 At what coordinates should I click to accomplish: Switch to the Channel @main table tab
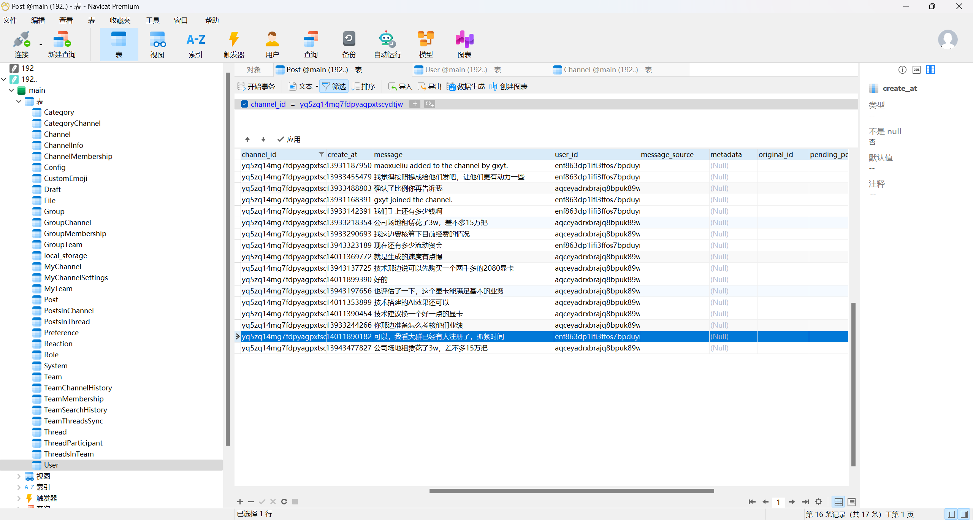607,70
